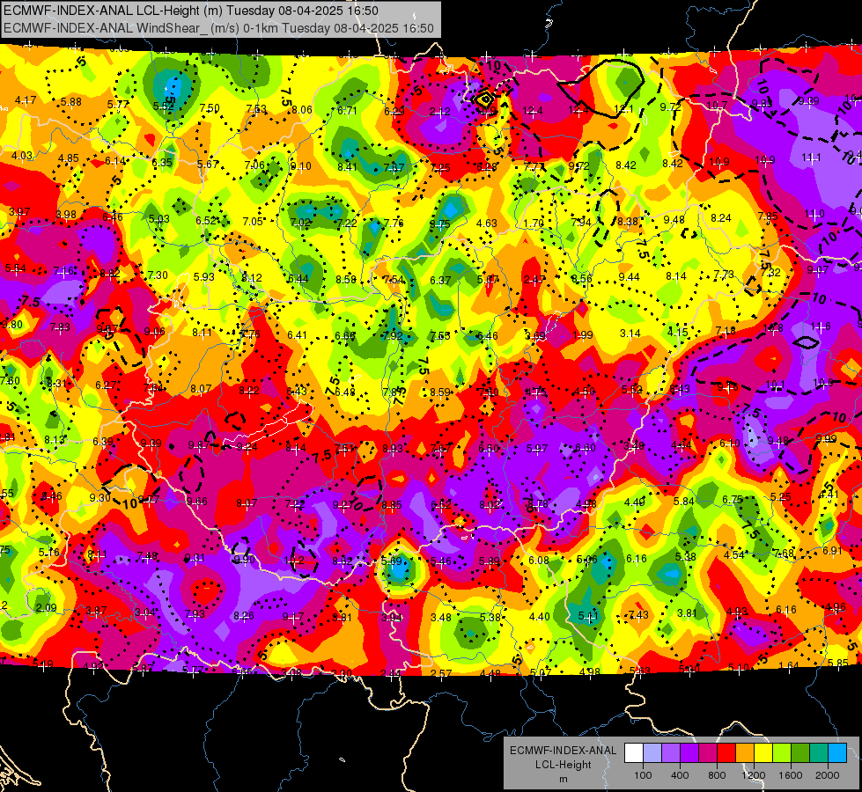Viewport: 862px width, 792px height.
Task: Click the orange legend swatch
Action: pyautogui.click(x=745, y=753)
